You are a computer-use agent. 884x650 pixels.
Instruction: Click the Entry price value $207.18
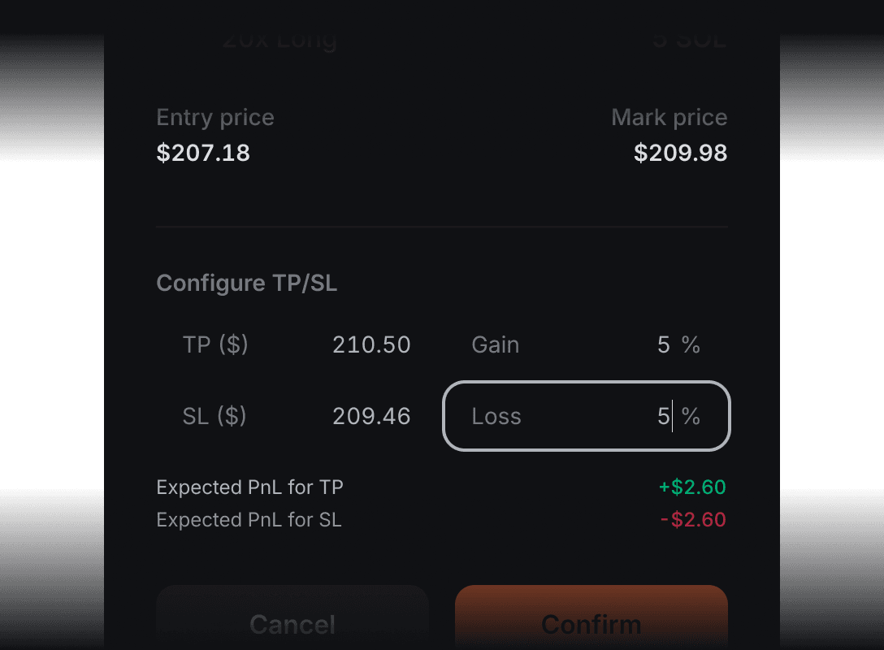[x=203, y=153]
